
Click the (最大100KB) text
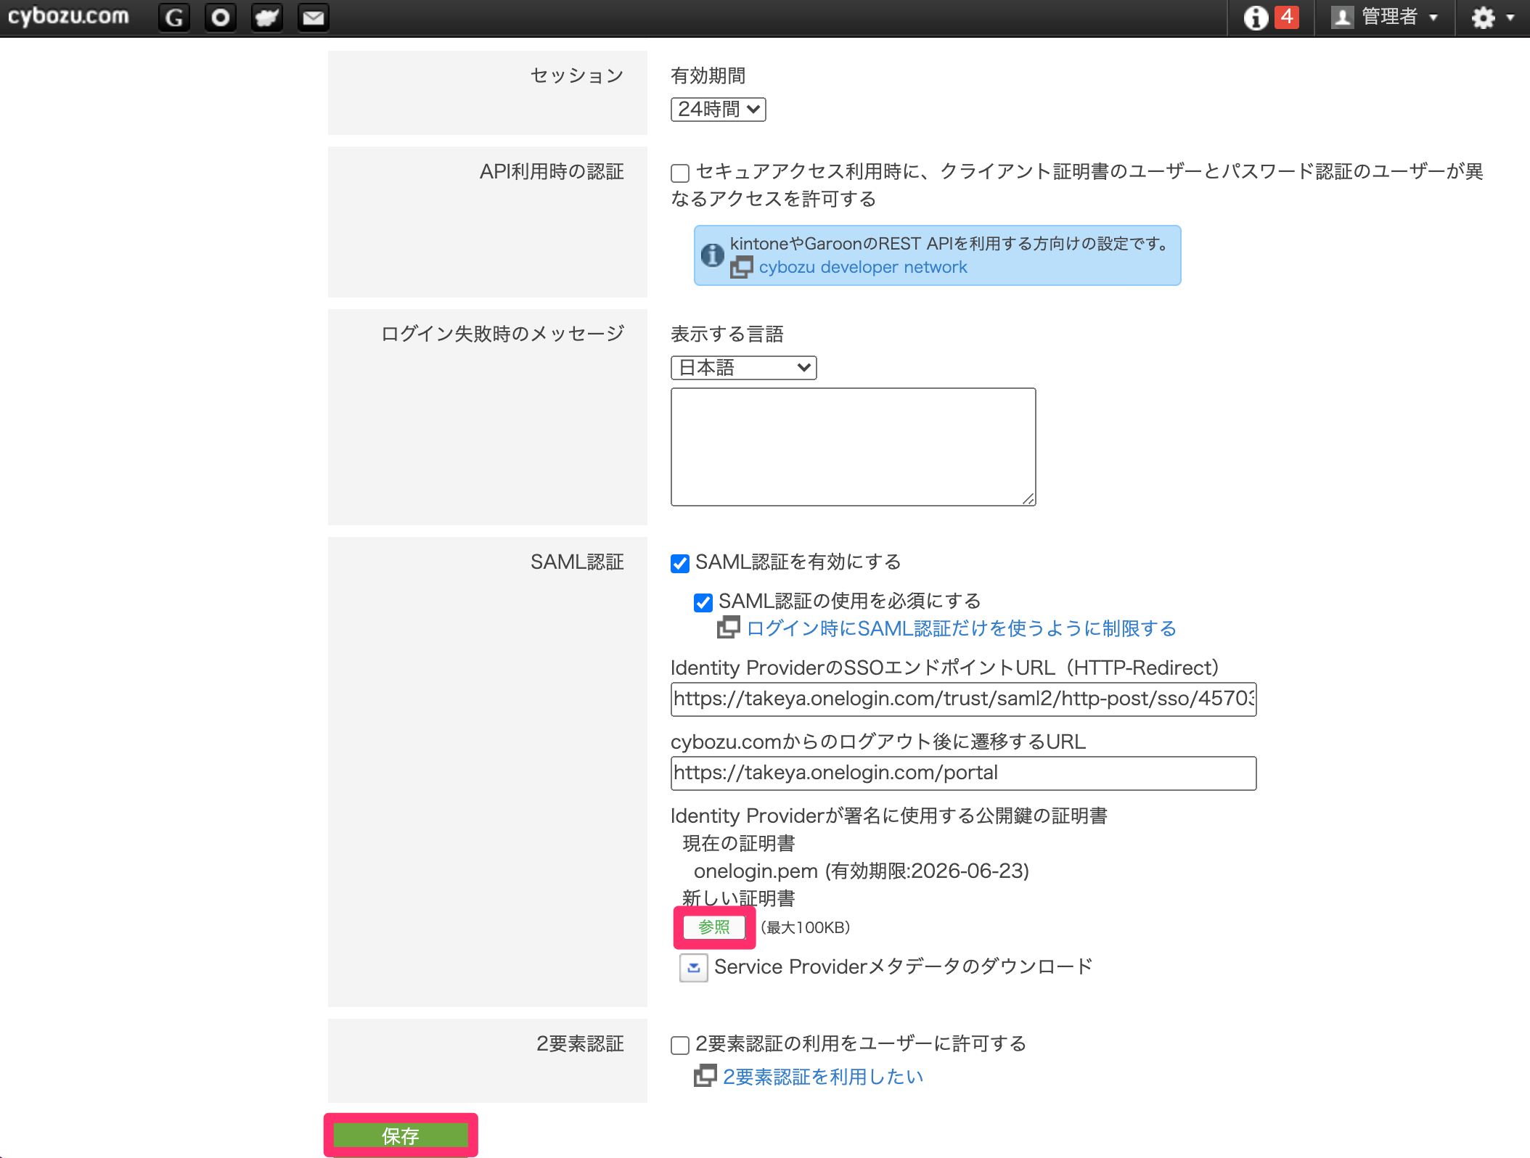click(x=806, y=927)
